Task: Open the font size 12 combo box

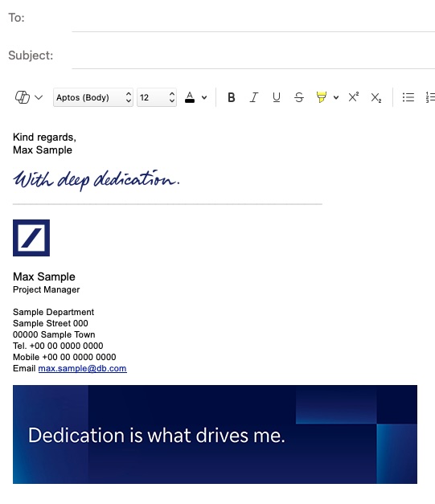Action: pos(157,97)
